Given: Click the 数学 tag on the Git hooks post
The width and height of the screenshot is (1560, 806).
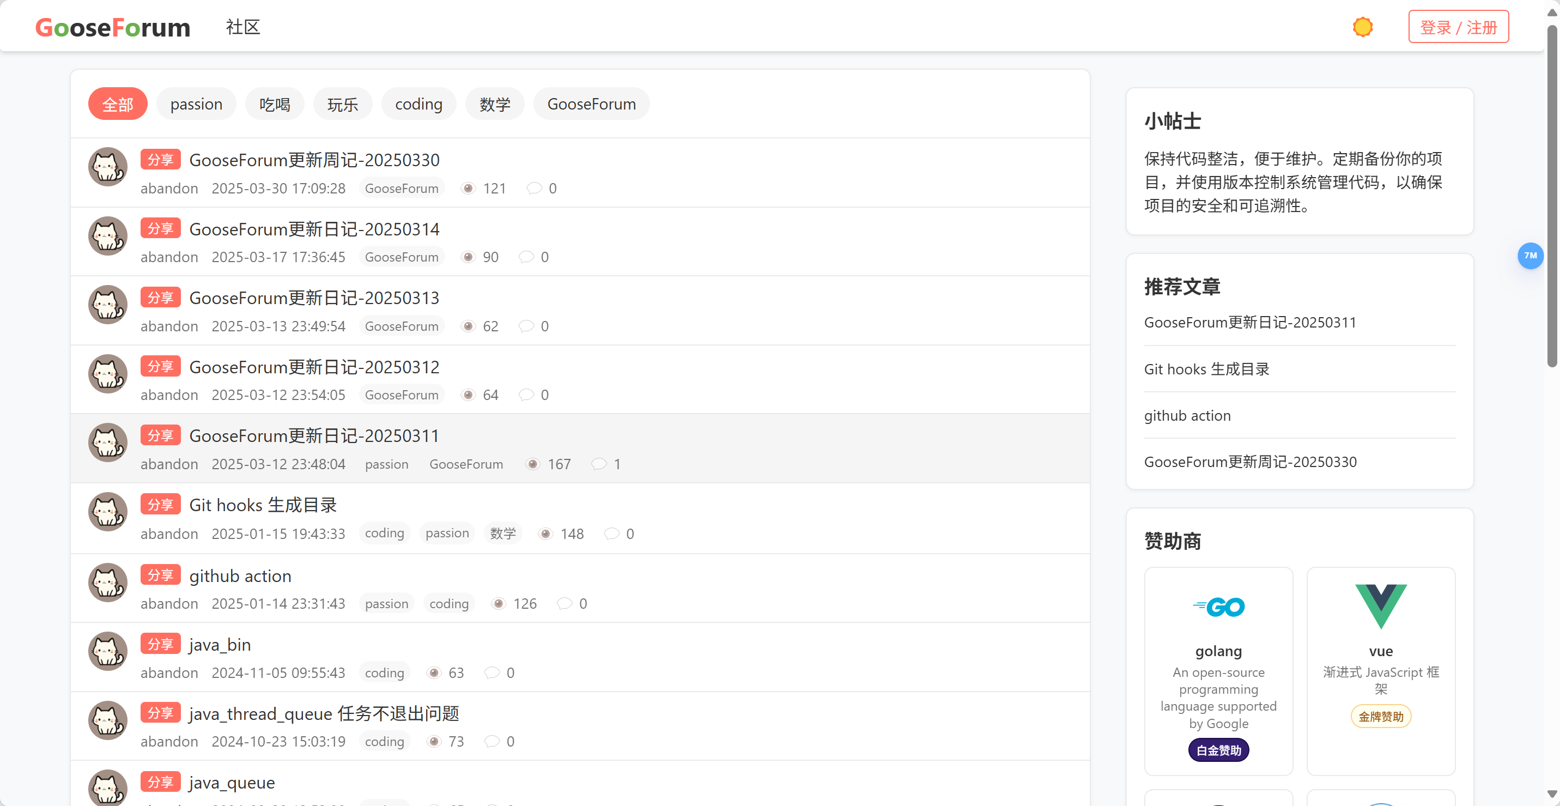Looking at the screenshot, I should [x=502, y=534].
